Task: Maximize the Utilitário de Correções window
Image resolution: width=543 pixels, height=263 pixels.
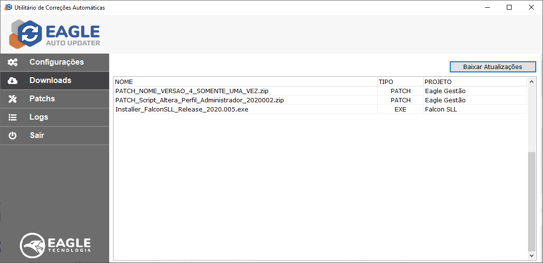Action: click(509, 7)
